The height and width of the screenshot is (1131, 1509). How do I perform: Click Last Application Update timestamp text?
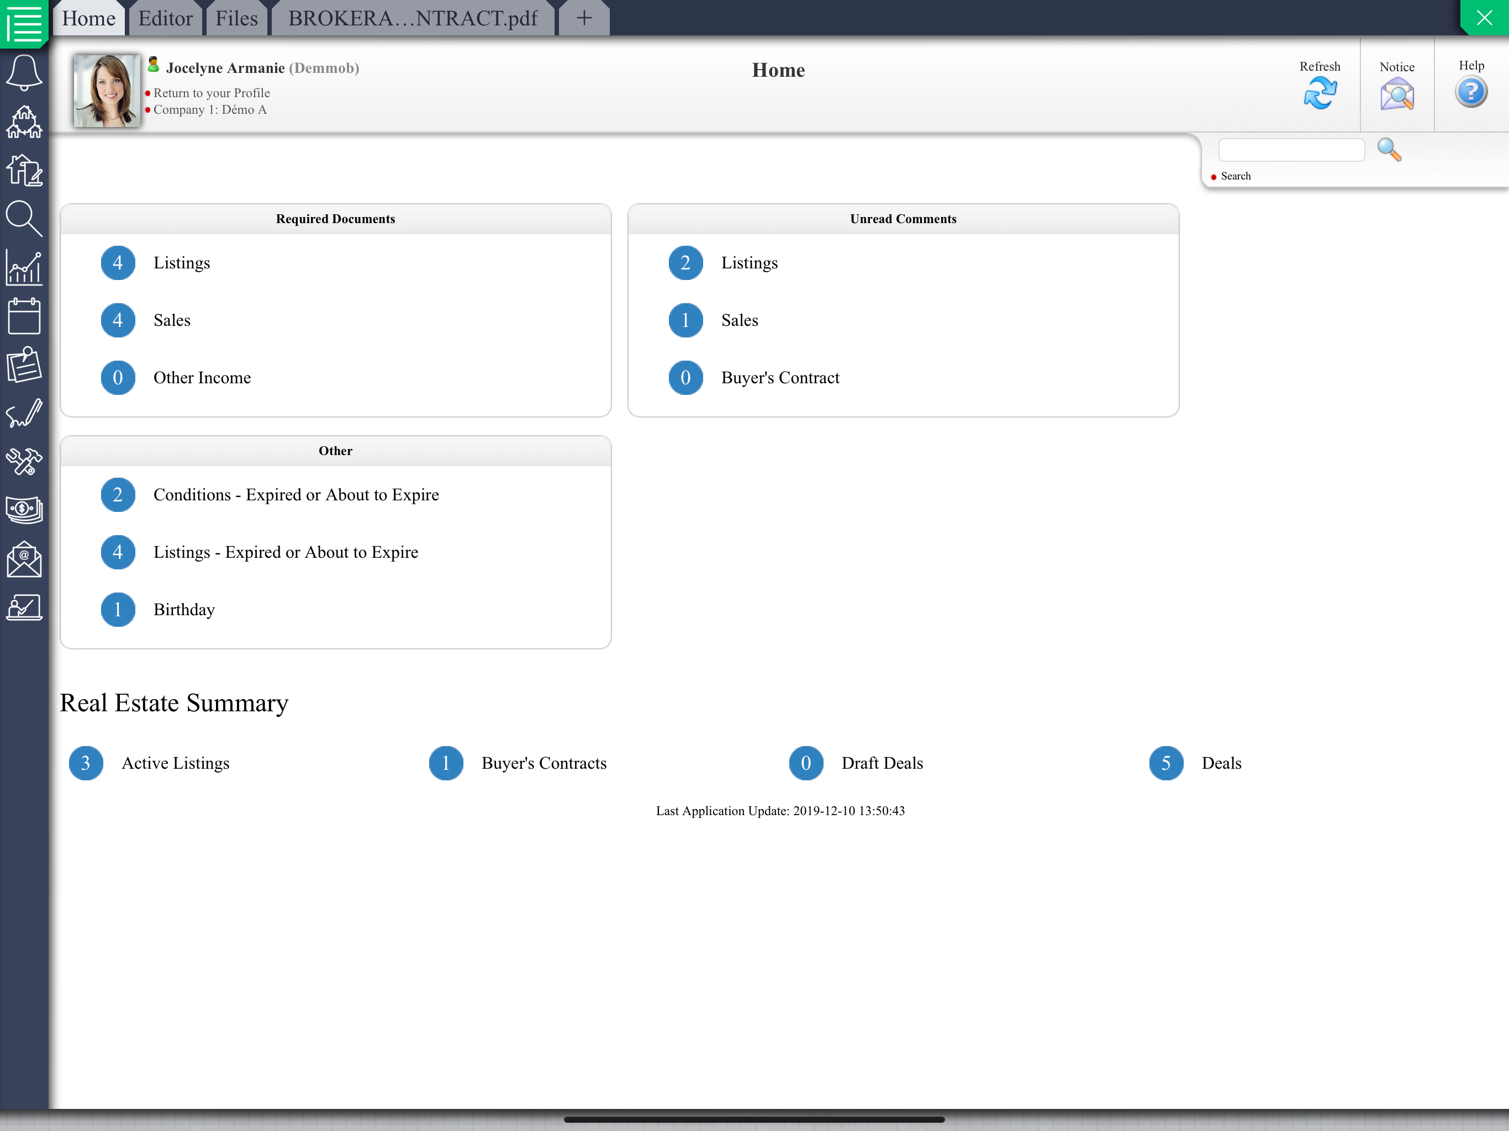pyautogui.click(x=780, y=811)
